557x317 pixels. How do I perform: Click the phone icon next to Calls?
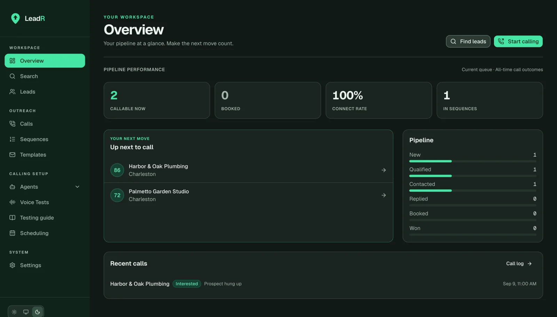(13, 124)
